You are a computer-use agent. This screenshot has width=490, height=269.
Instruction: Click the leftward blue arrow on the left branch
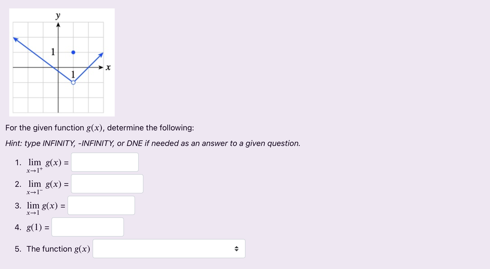click(x=15, y=39)
